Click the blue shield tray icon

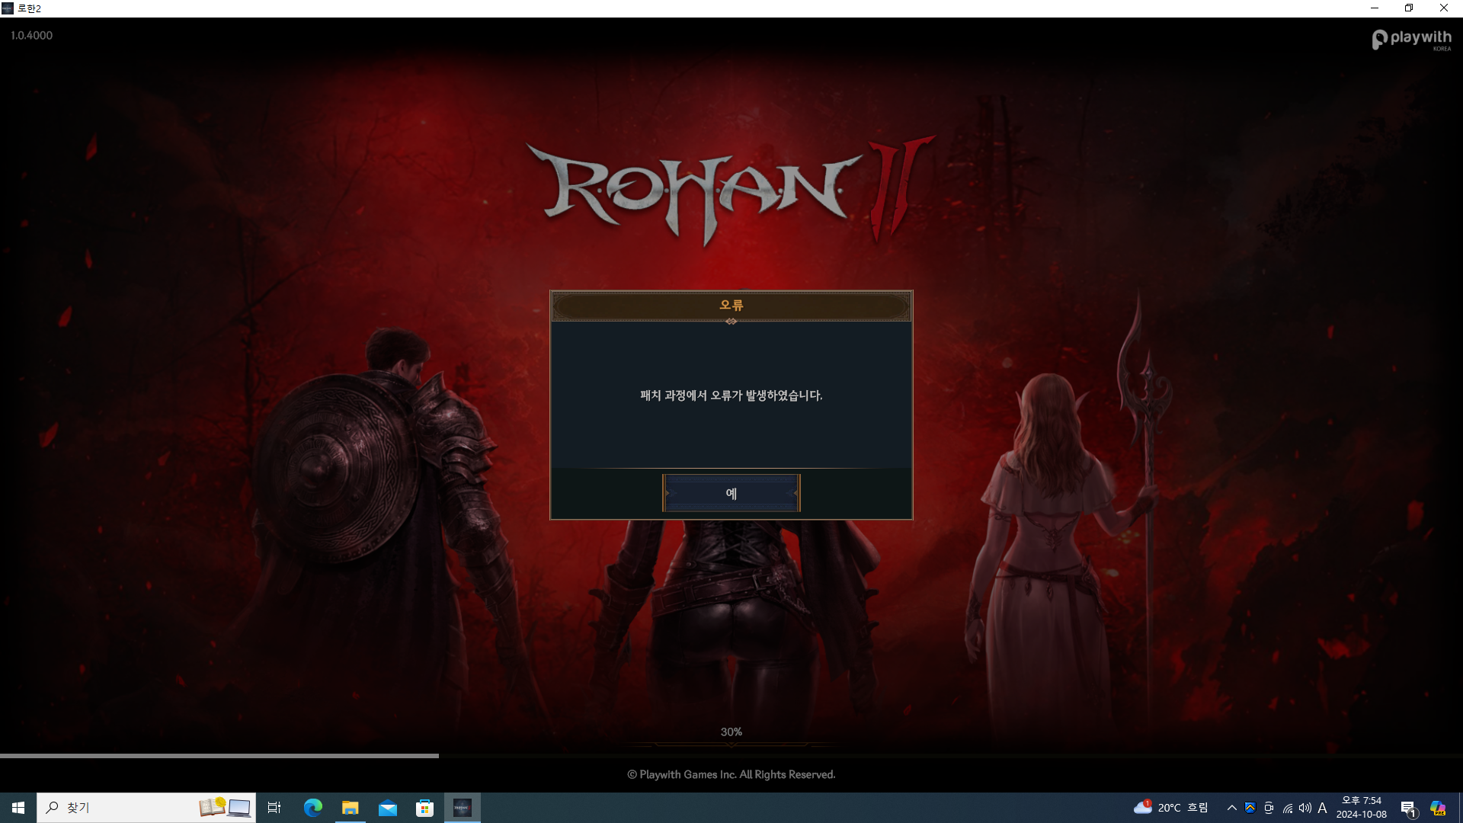point(1250,808)
